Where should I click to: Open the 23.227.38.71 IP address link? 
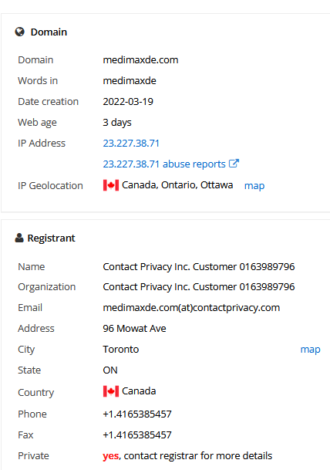coord(131,144)
